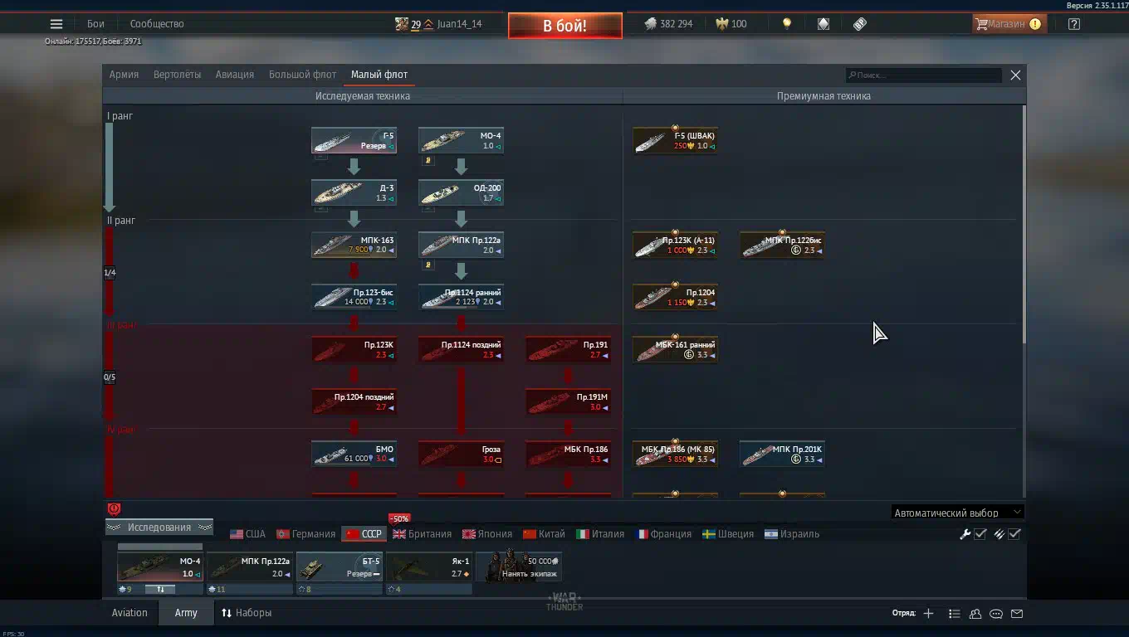The width and height of the screenshot is (1129, 637).
Task: Close the research tree window
Action: pos(1015,75)
